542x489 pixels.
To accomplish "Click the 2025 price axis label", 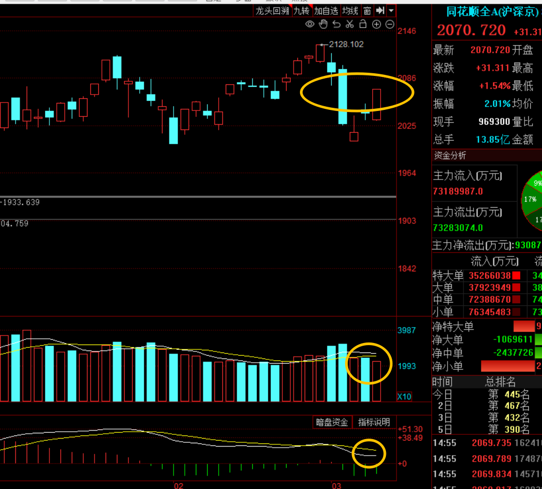I will tap(407, 126).
